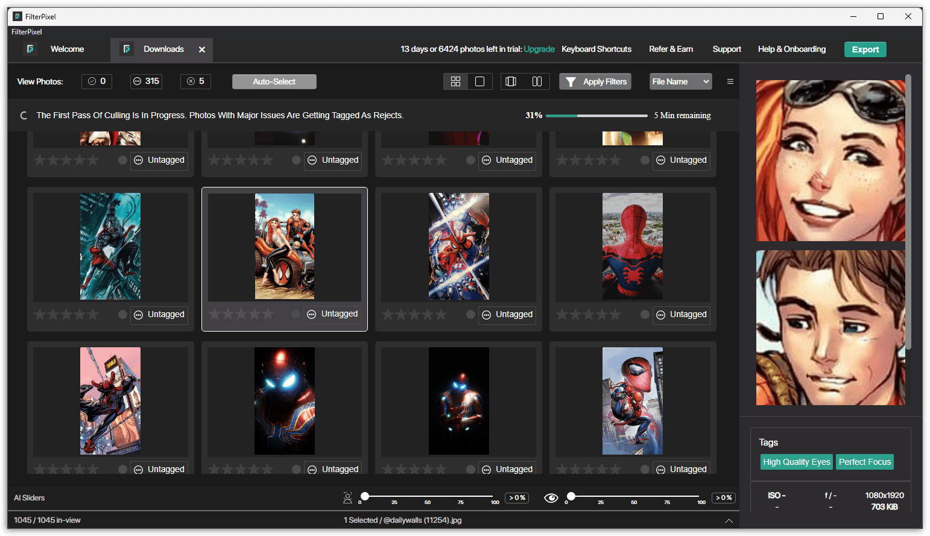This screenshot has width=930, height=536.
Task: Click the FilterPixel logo on Welcome tab
Action: coord(30,49)
